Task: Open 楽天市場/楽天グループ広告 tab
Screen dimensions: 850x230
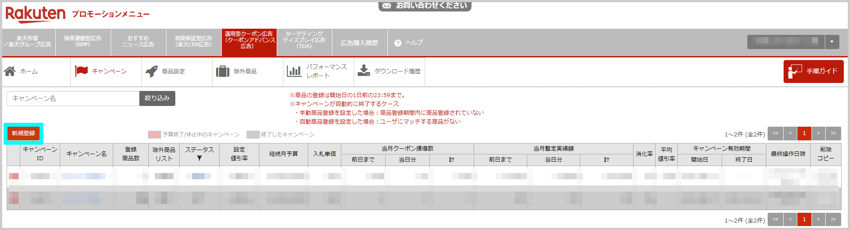Action: (x=28, y=42)
